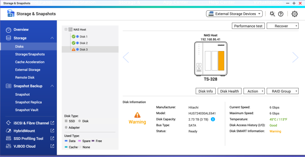Click the NAS Host enclosure icon in tree
Image resolution: width=305 pixels, height=157 pixels.
pos(70,30)
